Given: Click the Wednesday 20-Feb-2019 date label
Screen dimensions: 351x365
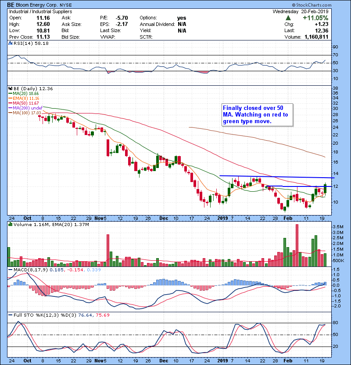Looking at the screenshot, I should (301, 11).
